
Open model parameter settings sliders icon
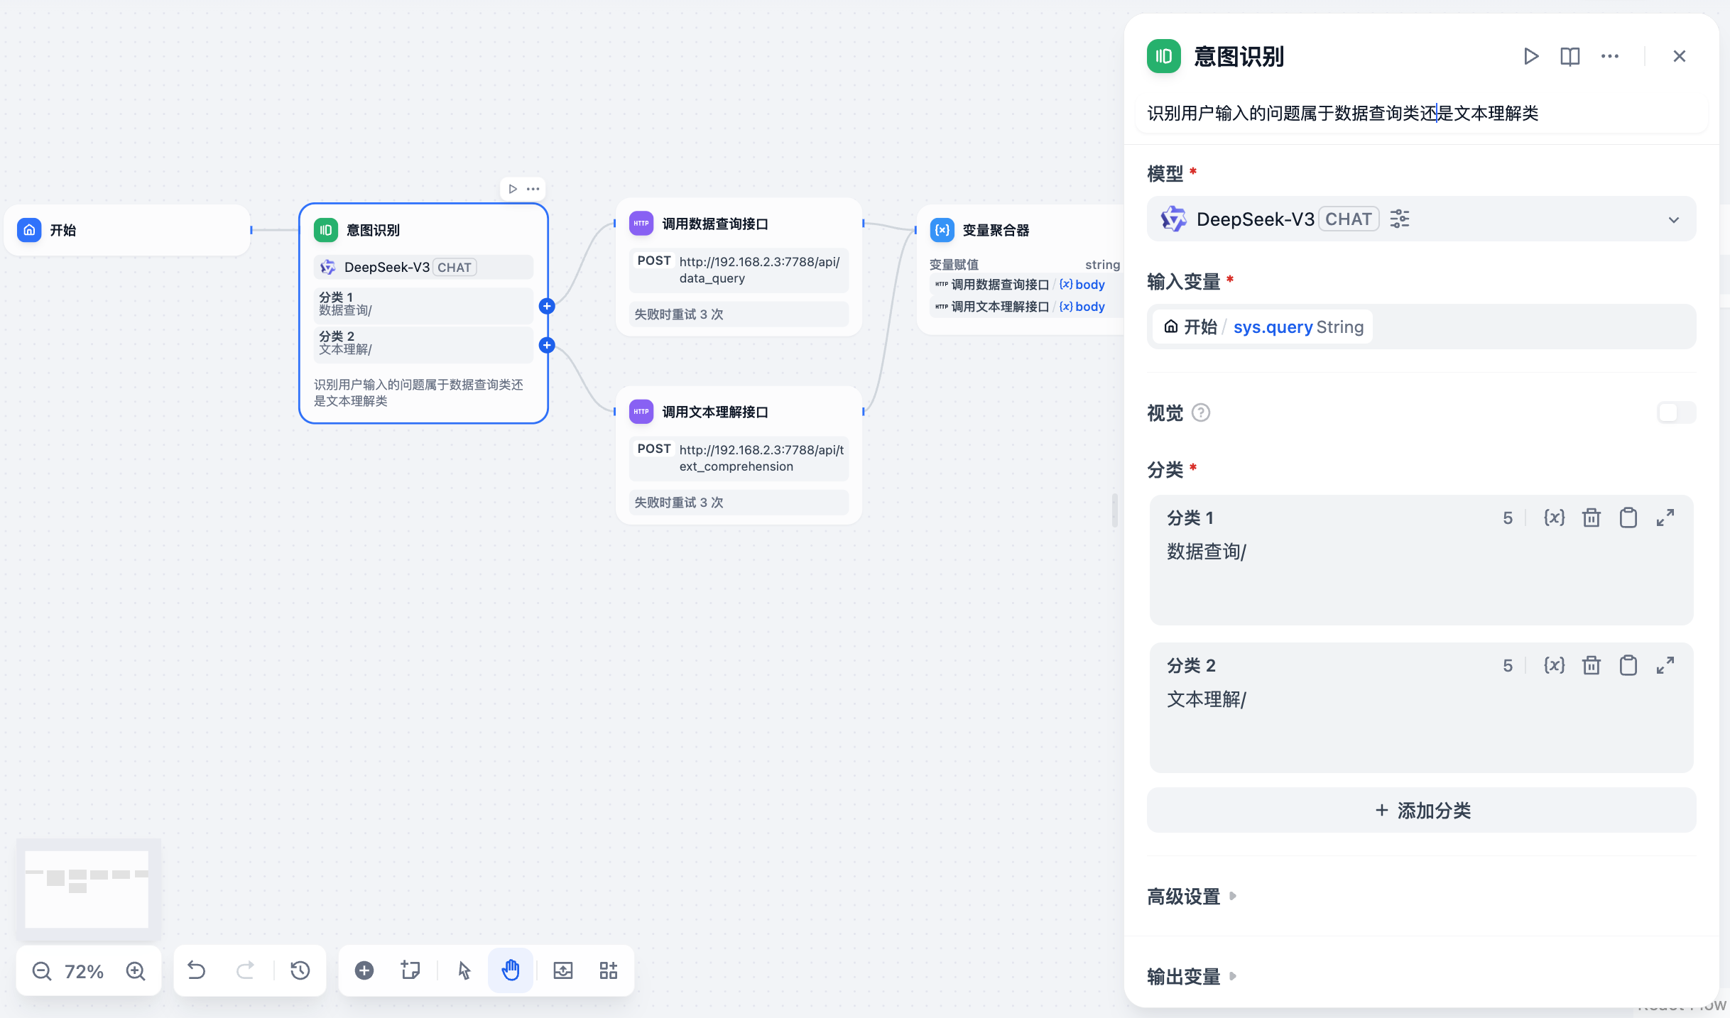1399,219
